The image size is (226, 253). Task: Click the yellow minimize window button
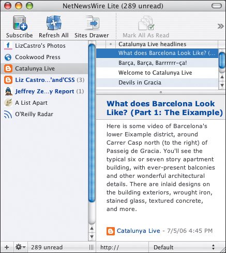pyautogui.click(x=19, y=6)
